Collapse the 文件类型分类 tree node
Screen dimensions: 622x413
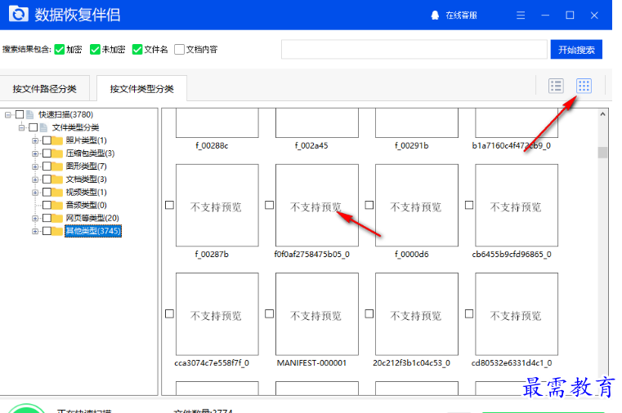click(x=22, y=127)
